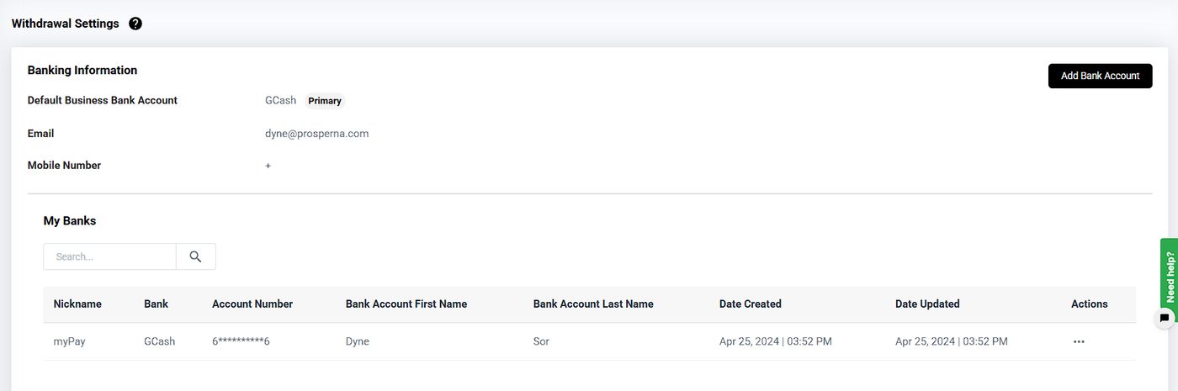Click the Bank Account First Name header
1178x391 pixels.
coord(406,304)
